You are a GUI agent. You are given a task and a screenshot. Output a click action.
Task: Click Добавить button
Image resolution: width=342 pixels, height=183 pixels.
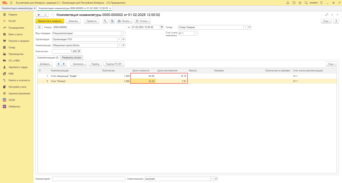tap(45, 64)
